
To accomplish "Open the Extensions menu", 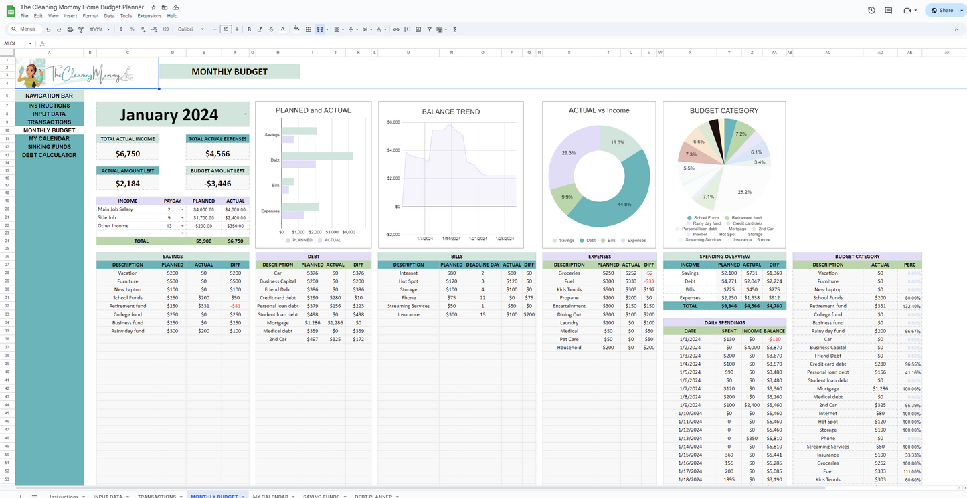I will coord(149,16).
